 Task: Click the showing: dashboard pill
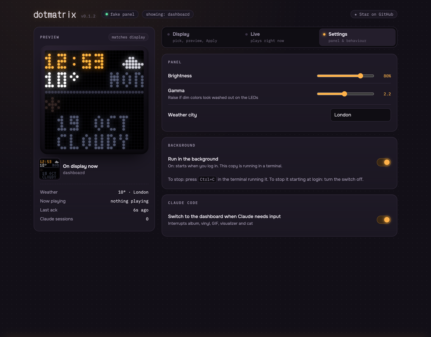coord(168,14)
